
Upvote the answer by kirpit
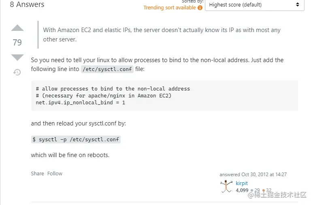[17, 28]
